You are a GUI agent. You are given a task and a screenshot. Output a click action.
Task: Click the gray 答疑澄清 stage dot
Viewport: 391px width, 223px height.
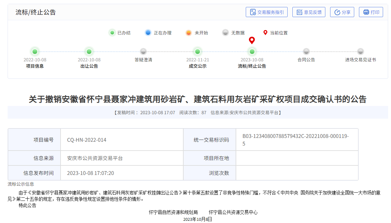[143, 52]
